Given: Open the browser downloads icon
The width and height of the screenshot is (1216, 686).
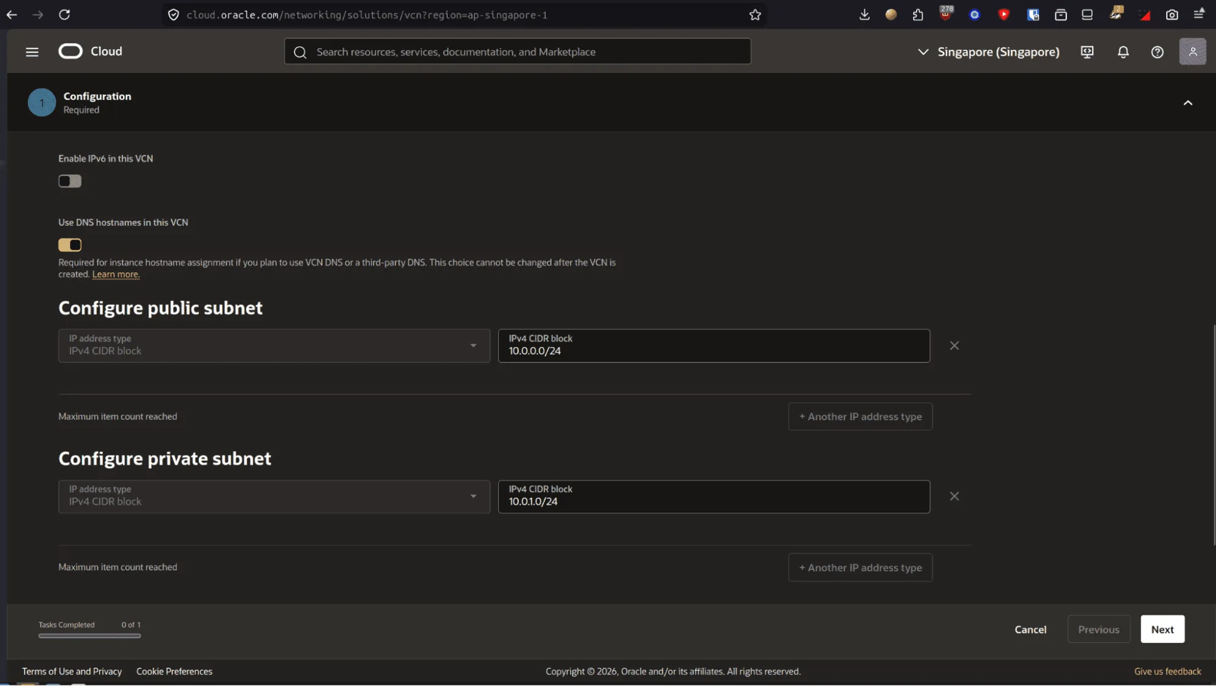Looking at the screenshot, I should tap(864, 15).
